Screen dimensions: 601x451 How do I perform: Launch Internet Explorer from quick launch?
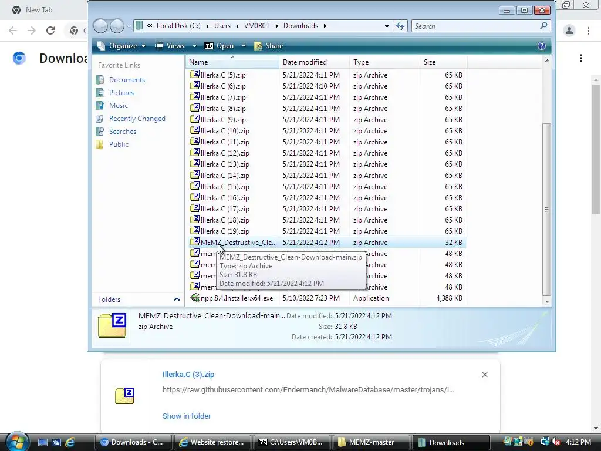tap(70, 442)
